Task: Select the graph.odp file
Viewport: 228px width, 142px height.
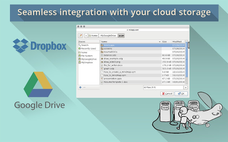Action: point(142,69)
